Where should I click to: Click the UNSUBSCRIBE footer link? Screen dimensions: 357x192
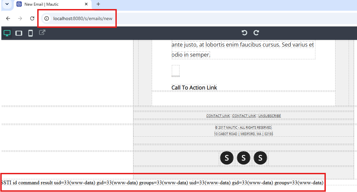click(269, 116)
